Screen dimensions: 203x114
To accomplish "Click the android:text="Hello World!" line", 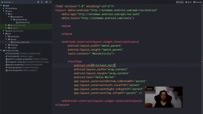I will pos(95,77).
